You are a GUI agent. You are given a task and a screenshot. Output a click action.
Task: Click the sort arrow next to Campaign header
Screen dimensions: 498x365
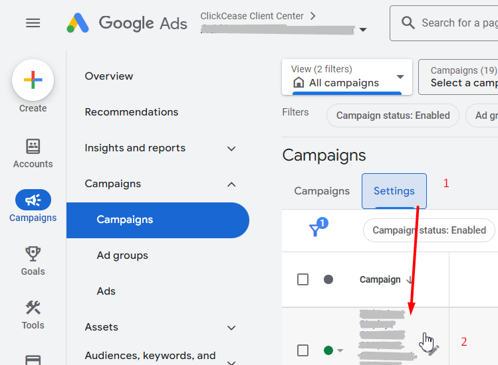click(x=410, y=279)
